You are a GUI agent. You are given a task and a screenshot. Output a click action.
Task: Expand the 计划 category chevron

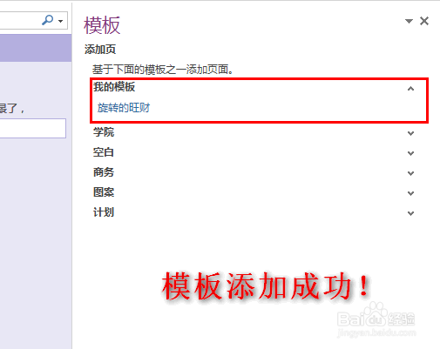(410, 213)
